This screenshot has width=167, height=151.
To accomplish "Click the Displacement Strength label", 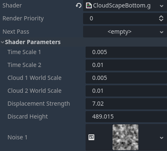I will coord(39,104).
